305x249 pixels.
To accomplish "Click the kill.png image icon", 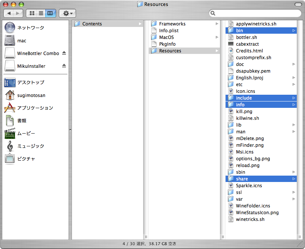I will point(231,111).
